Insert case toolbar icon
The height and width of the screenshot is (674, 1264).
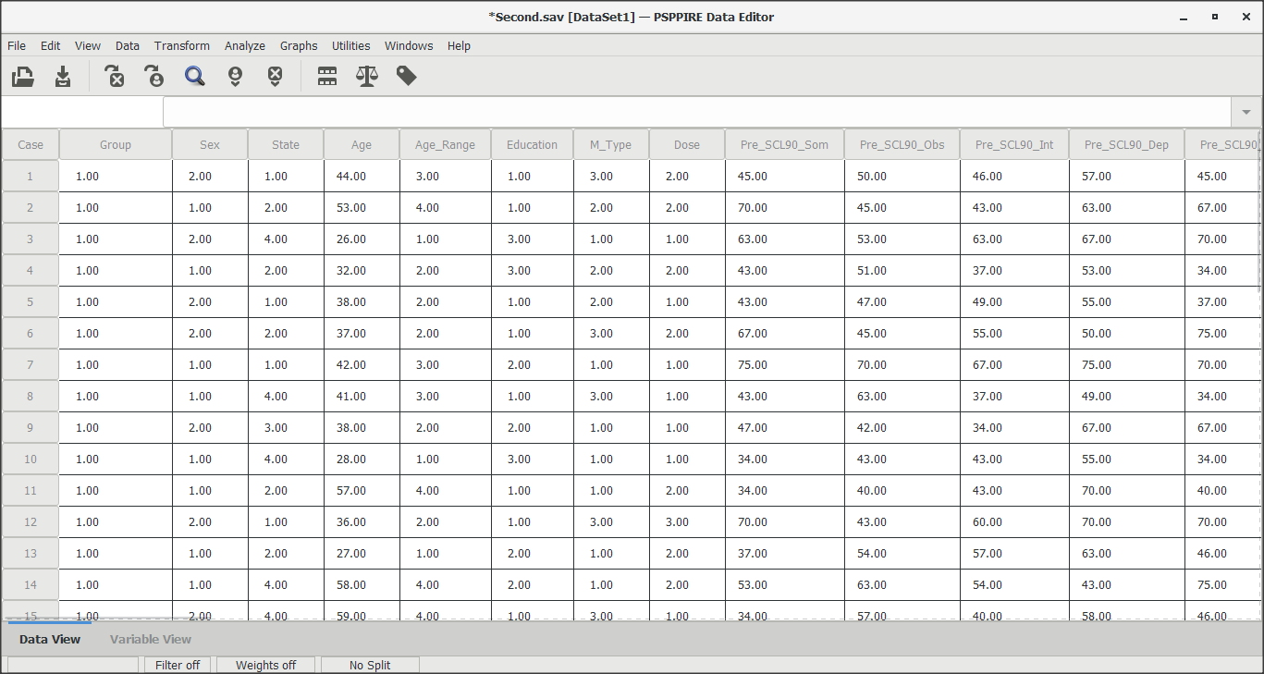[x=235, y=77]
